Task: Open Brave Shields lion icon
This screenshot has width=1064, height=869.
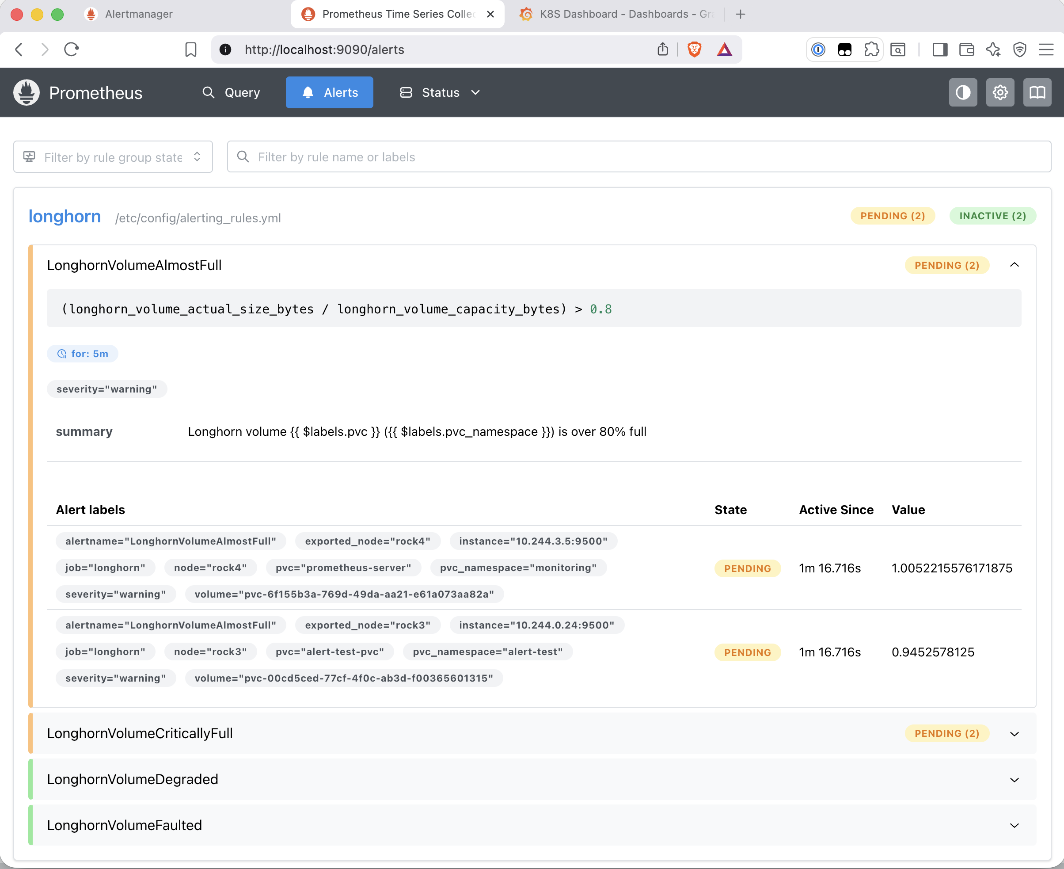Action: [694, 50]
